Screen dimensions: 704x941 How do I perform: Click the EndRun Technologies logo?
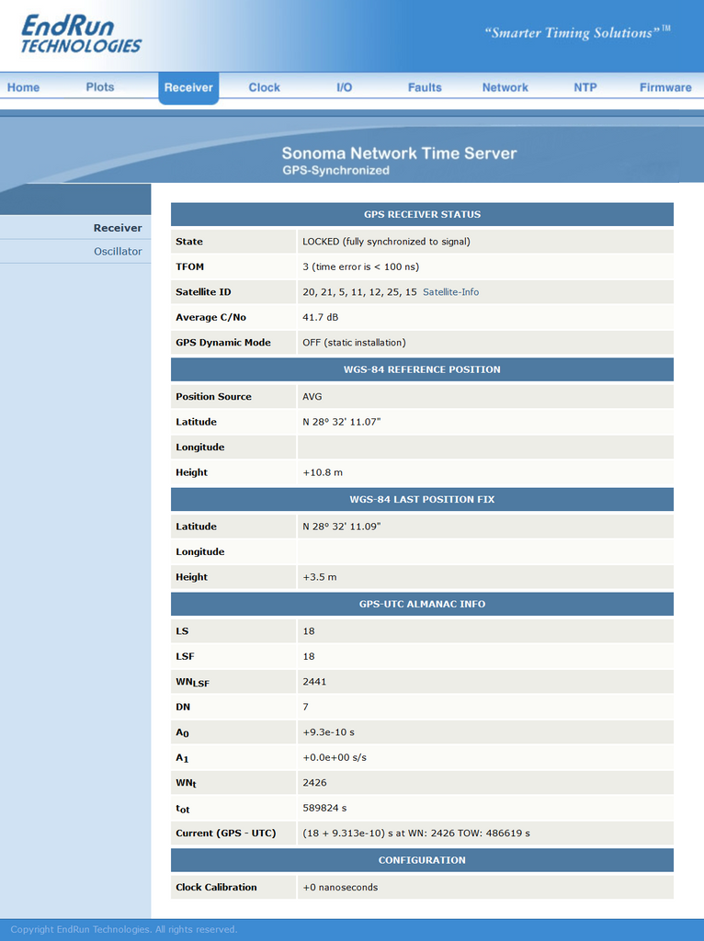[x=81, y=34]
